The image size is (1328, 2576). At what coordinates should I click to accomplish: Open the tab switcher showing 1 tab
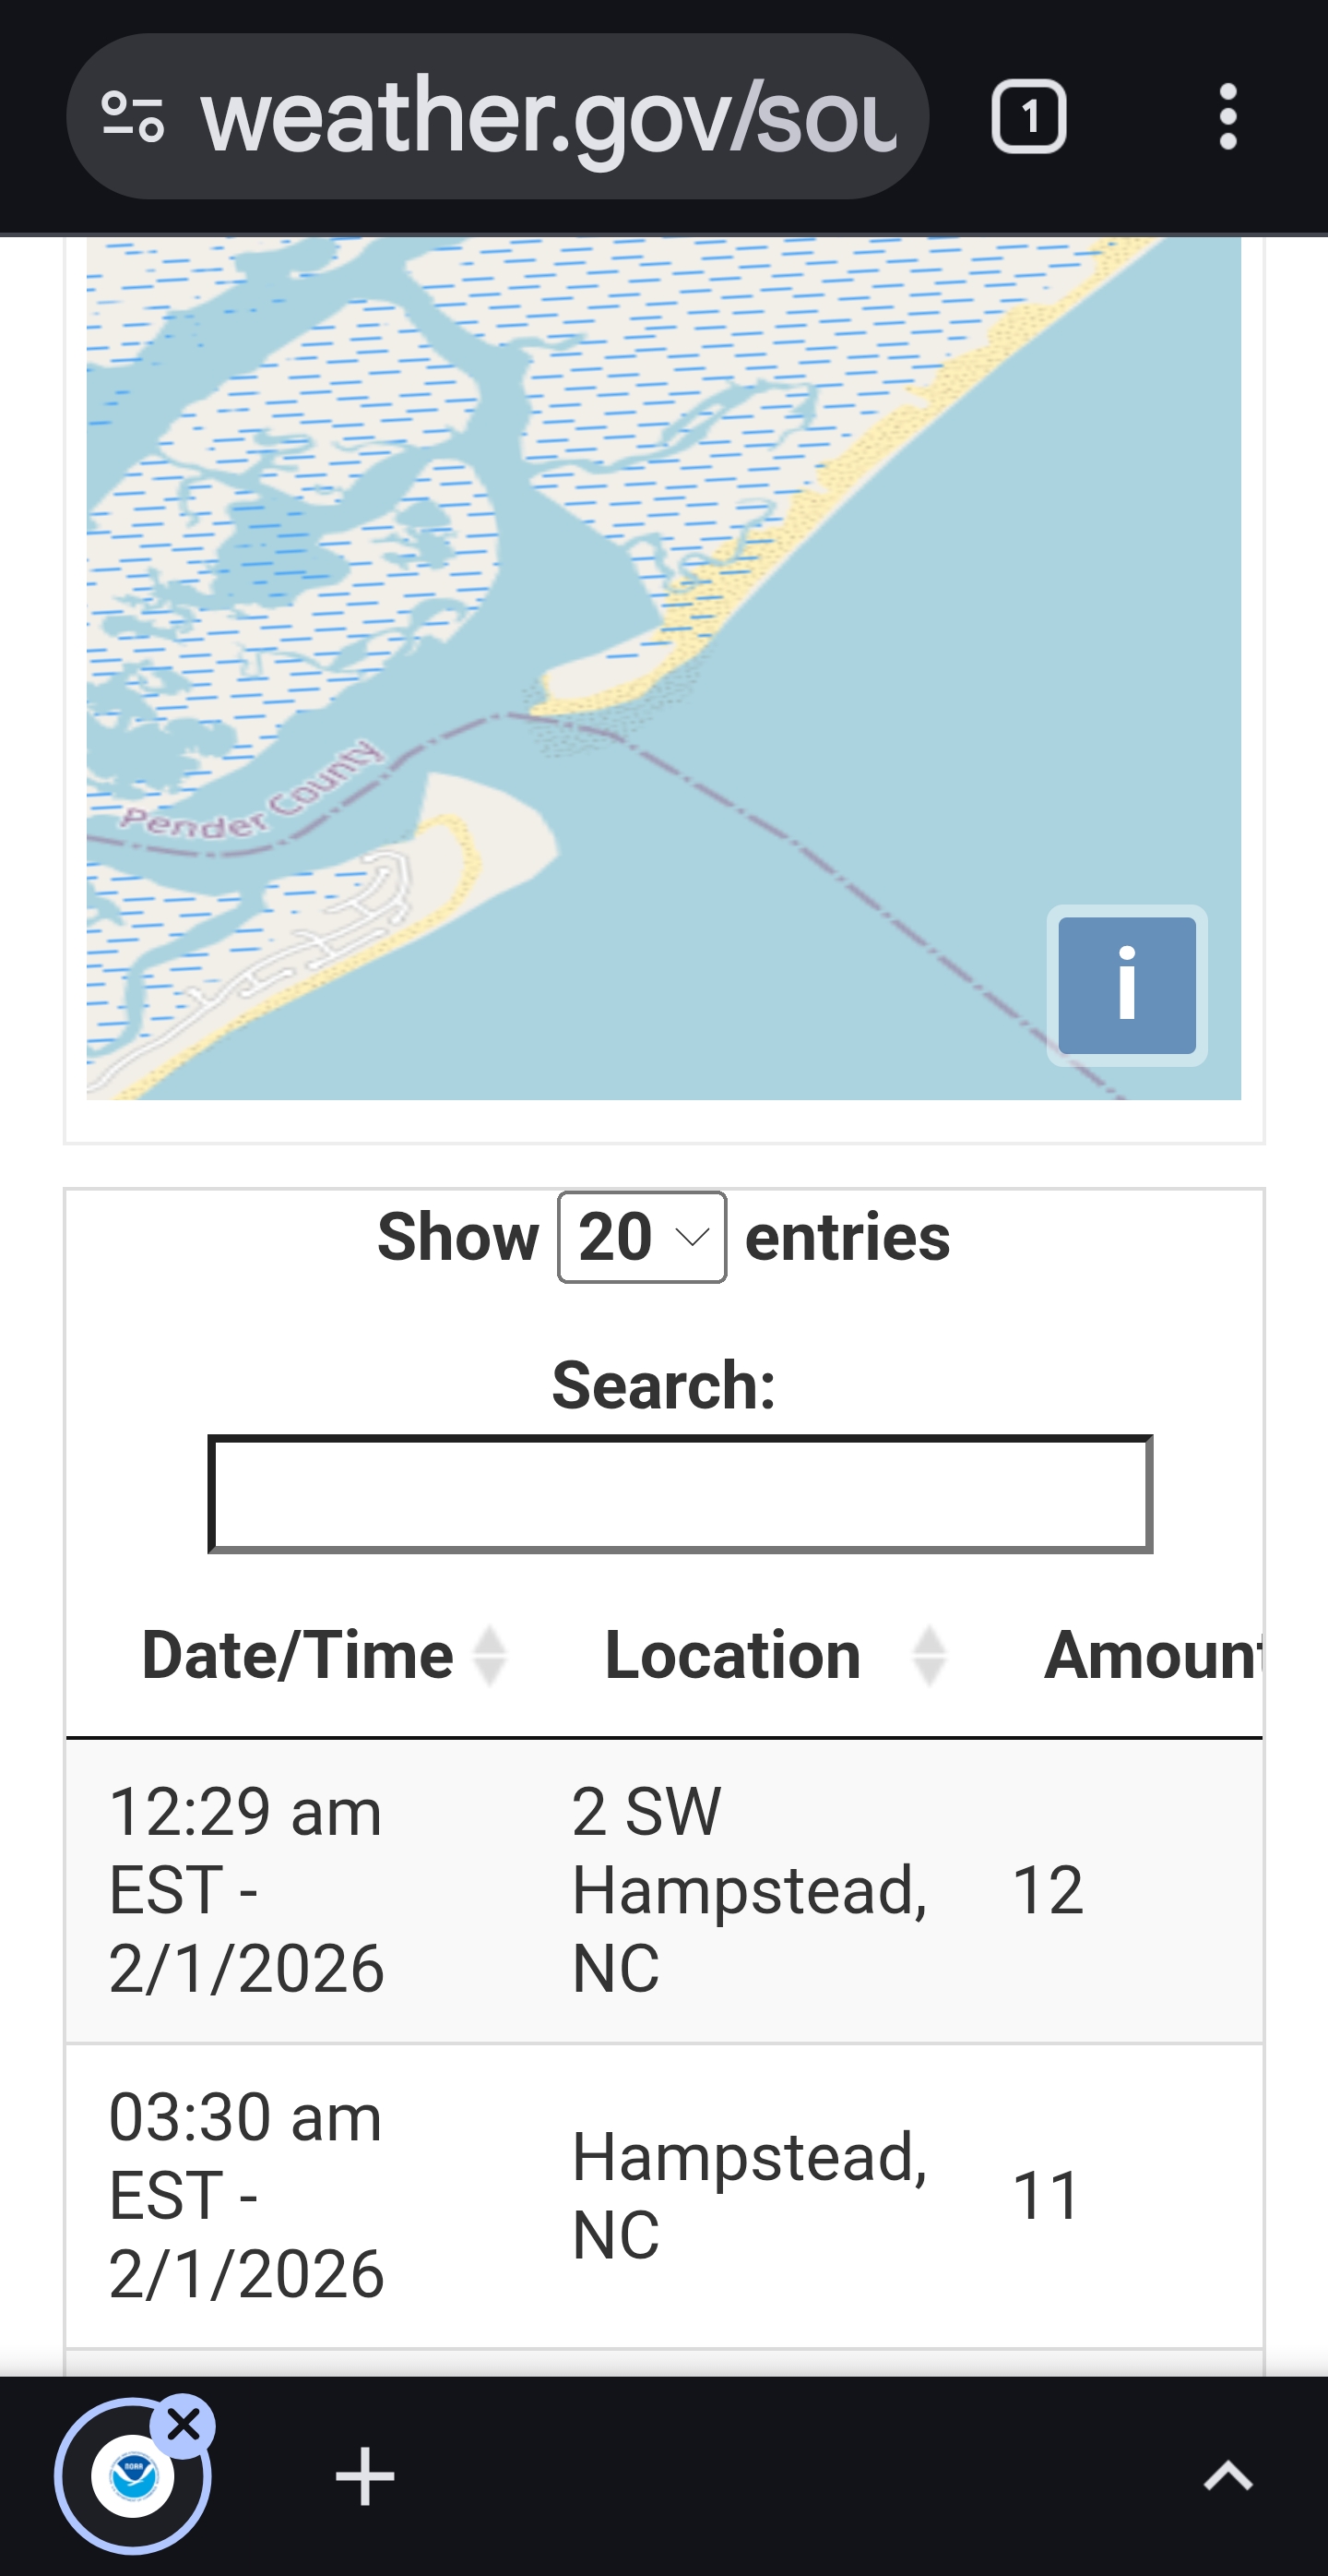(x=1028, y=117)
